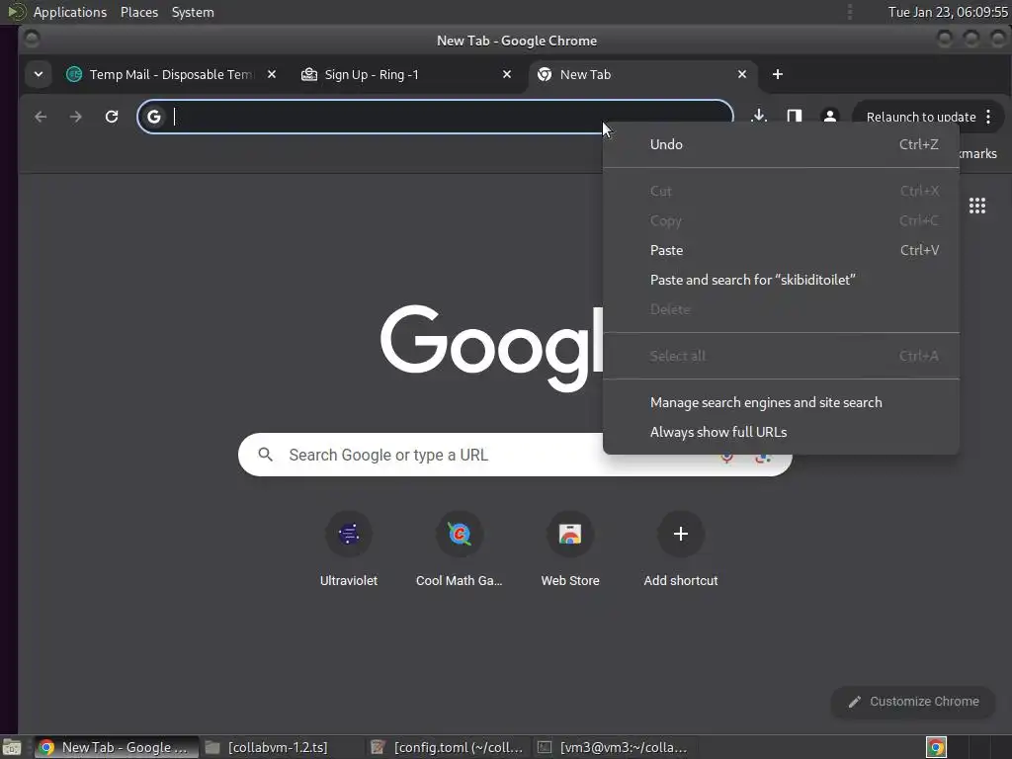Click the Applications menu logo icon

coord(17,12)
